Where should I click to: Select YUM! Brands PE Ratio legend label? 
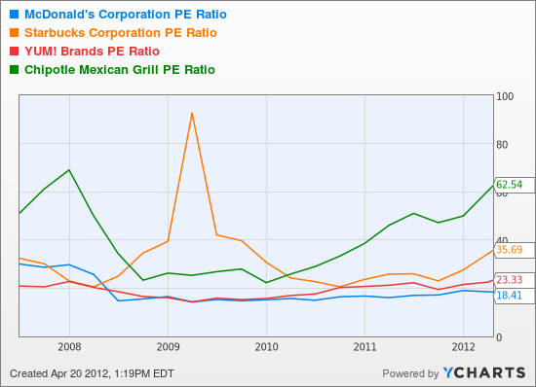pyautogui.click(x=92, y=52)
